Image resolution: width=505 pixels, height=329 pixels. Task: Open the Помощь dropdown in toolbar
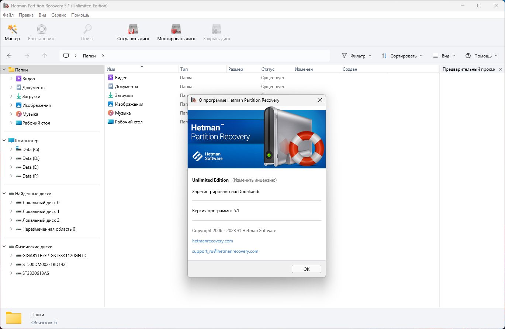coord(481,56)
